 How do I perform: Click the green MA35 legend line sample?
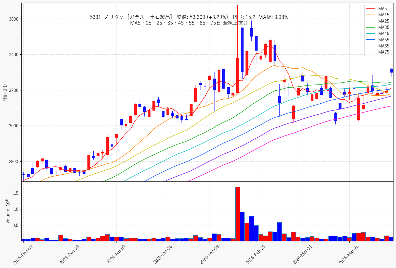pos(371,28)
